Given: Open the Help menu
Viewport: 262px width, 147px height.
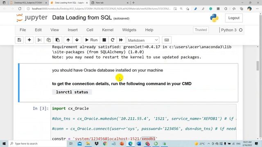Looking at the screenshot, I should [x=149, y=30].
